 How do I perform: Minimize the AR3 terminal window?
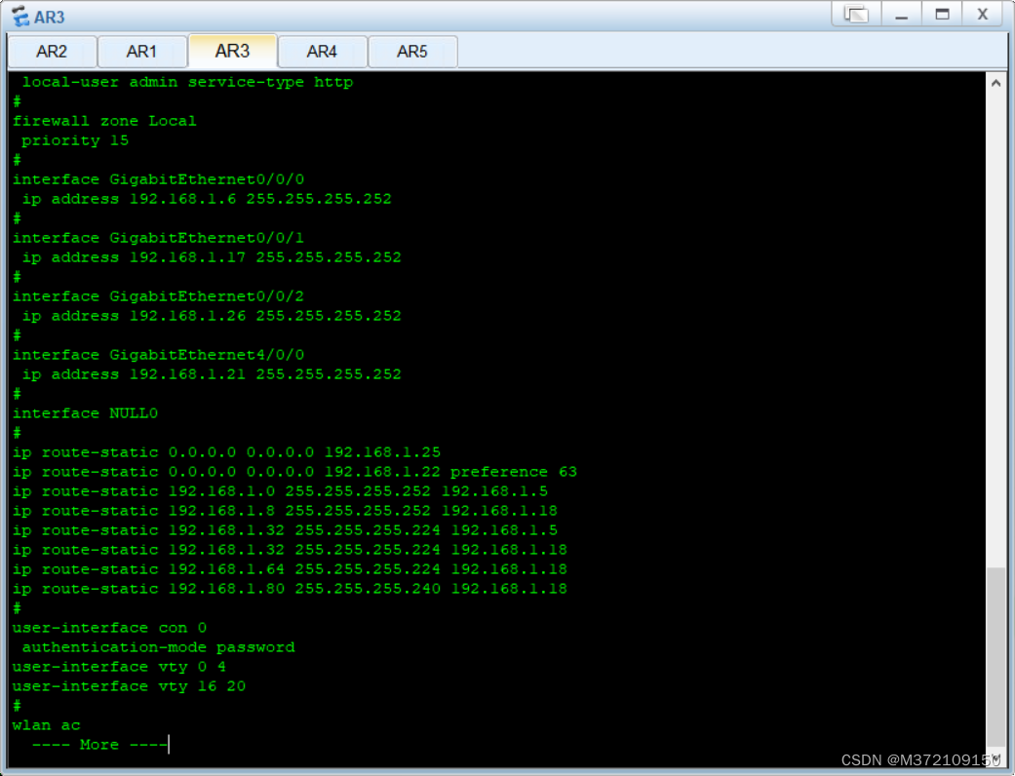click(901, 15)
